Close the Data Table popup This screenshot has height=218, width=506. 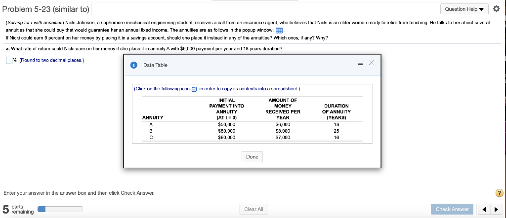(371, 63)
